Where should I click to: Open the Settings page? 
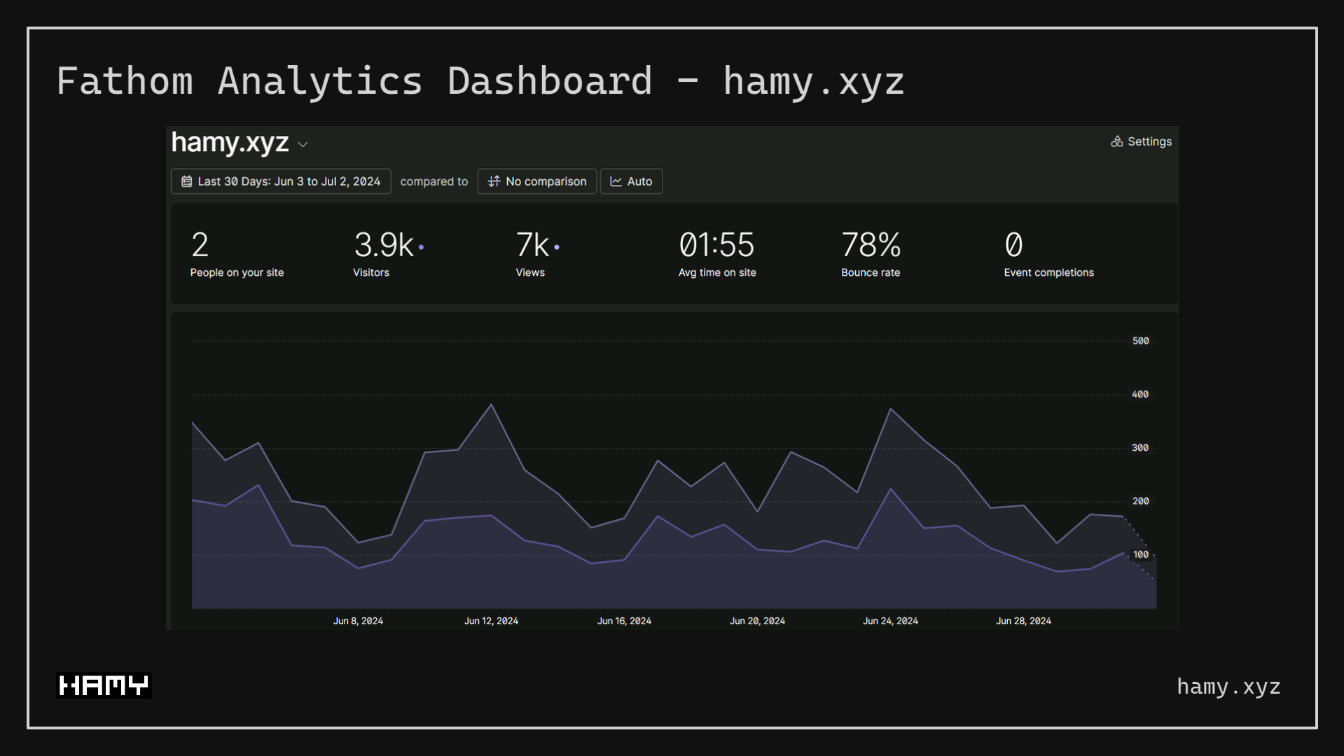coord(1149,141)
